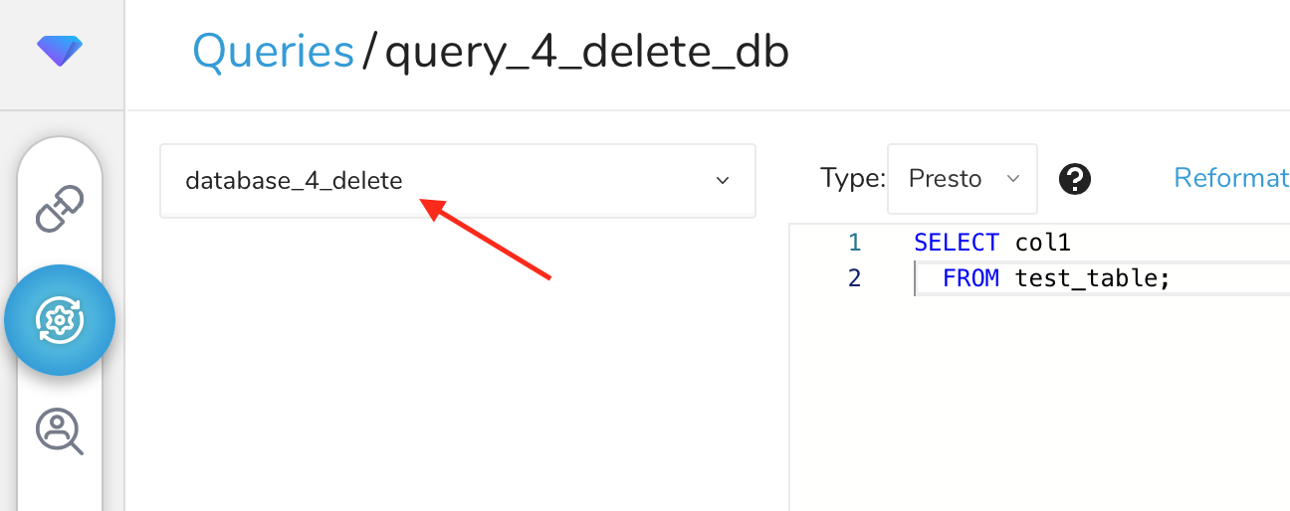Image resolution: width=1290 pixels, height=511 pixels.
Task: Click chevron arrow in database selector
Action: tap(723, 181)
